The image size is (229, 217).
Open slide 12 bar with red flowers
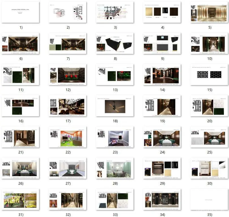68,75
